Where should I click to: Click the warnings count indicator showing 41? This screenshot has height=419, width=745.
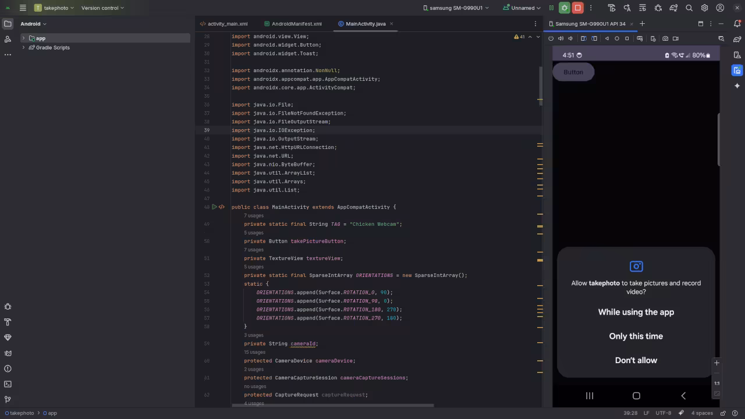tap(519, 37)
